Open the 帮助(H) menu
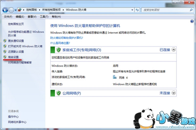The height and width of the screenshot is (130, 196). (56, 17)
